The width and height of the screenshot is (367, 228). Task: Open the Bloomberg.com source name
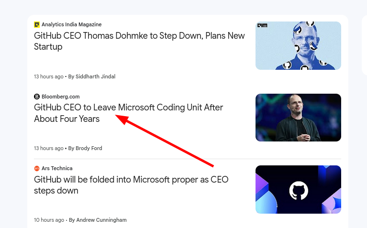coord(61,97)
